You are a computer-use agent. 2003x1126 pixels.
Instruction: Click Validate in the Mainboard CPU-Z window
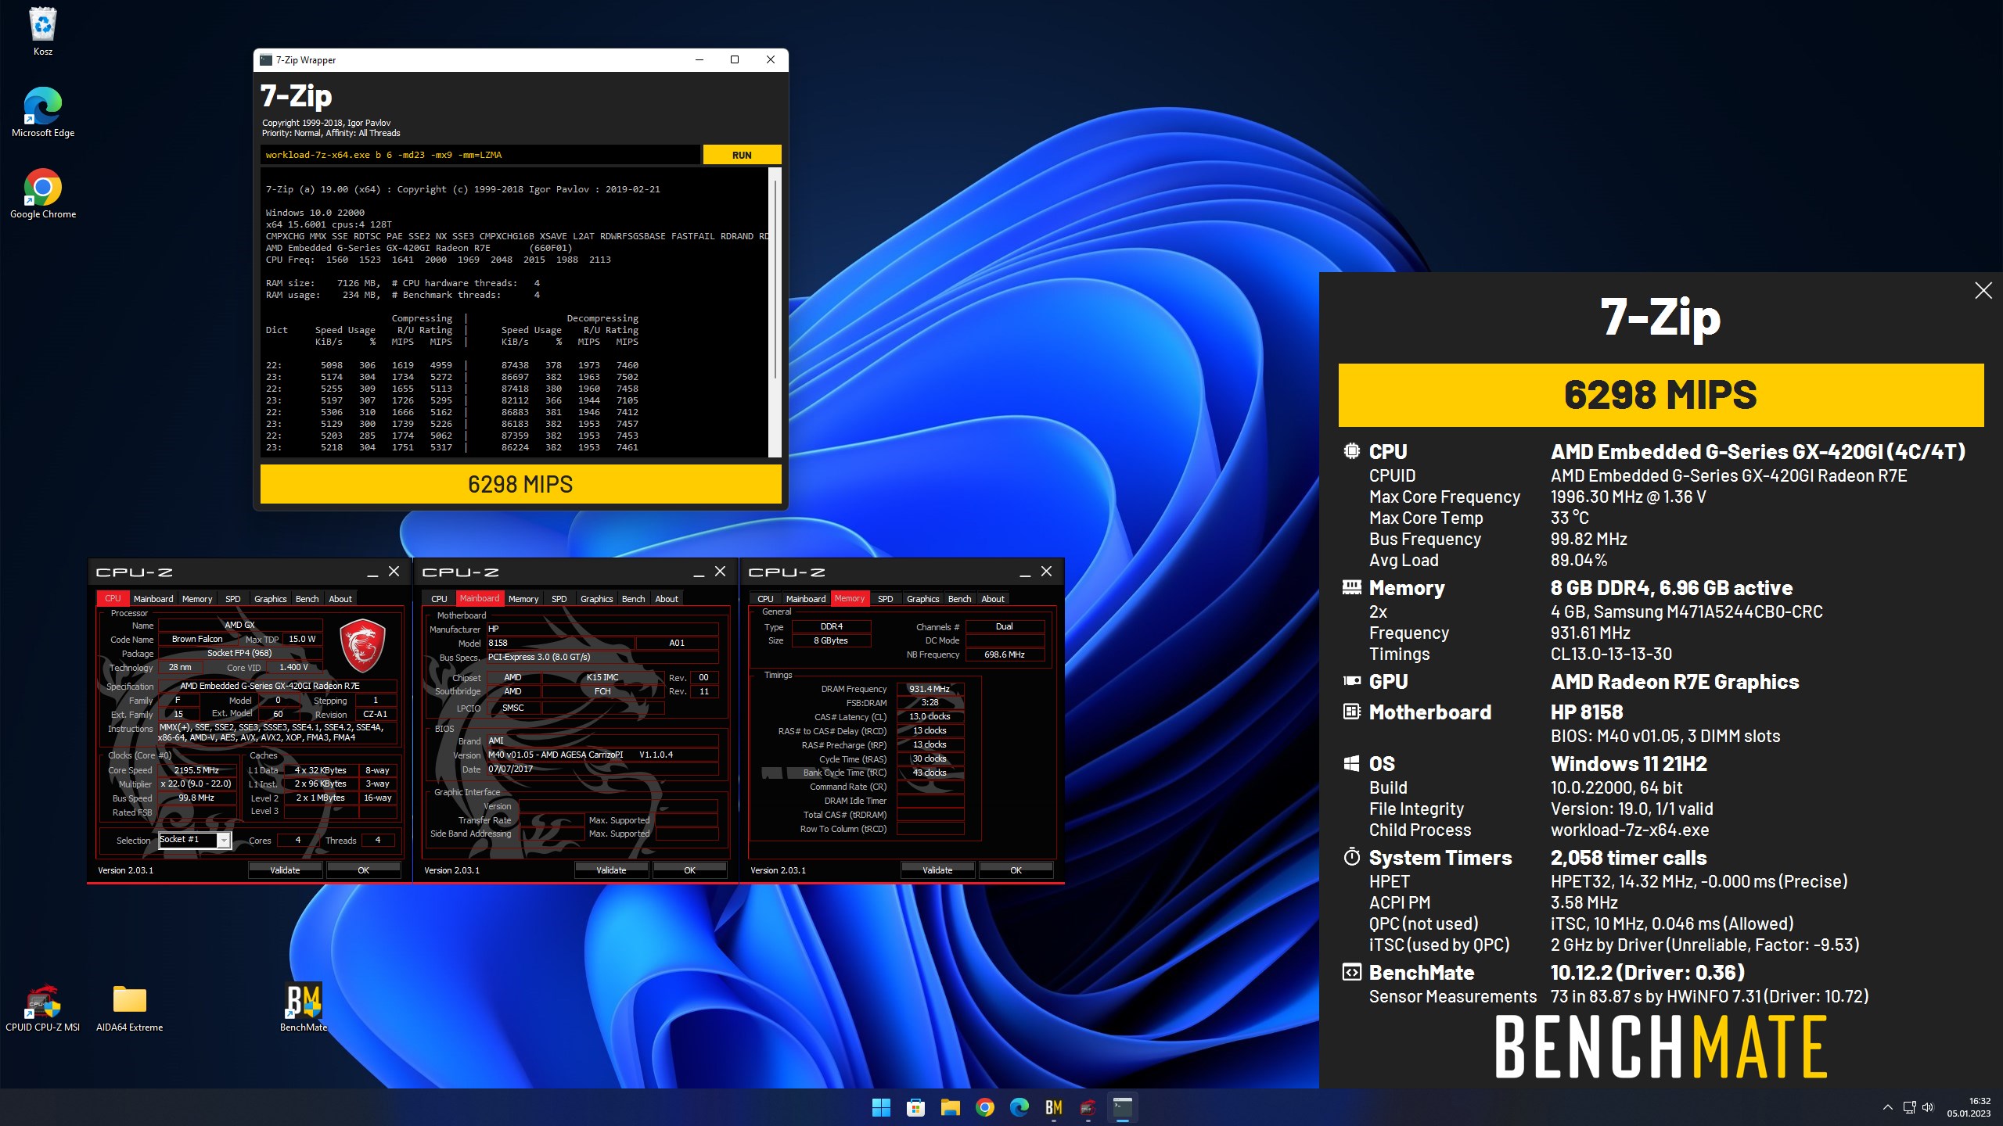click(611, 870)
